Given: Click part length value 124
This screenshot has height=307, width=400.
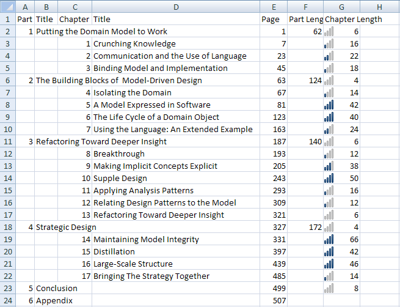Looking at the screenshot, I should [x=305, y=80].
